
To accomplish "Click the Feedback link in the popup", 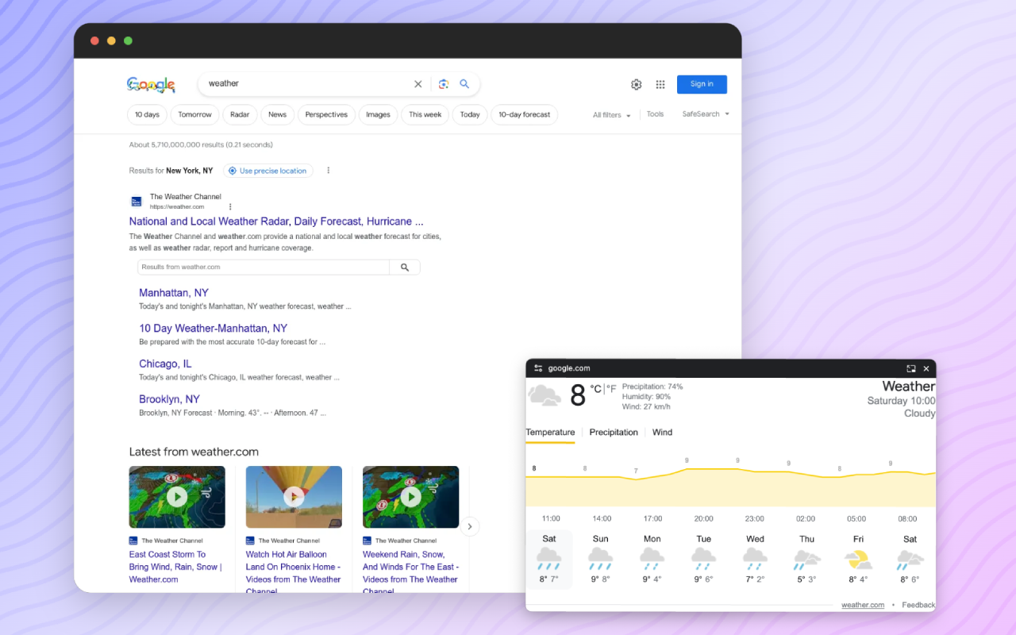I will tap(918, 605).
